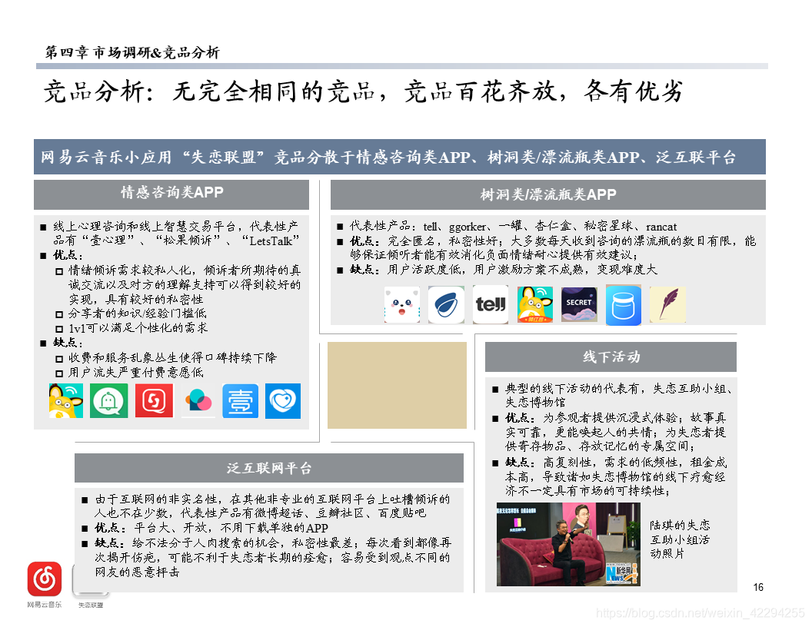Click the blue jar app icon

[x=624, y=305]
